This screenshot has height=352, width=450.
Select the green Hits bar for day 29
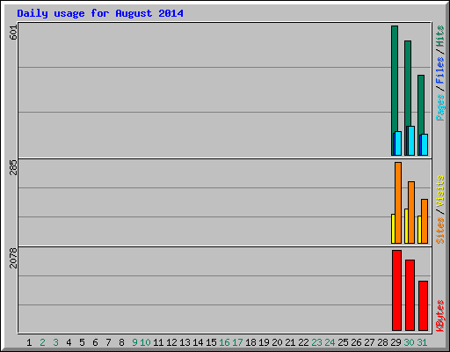395,79
